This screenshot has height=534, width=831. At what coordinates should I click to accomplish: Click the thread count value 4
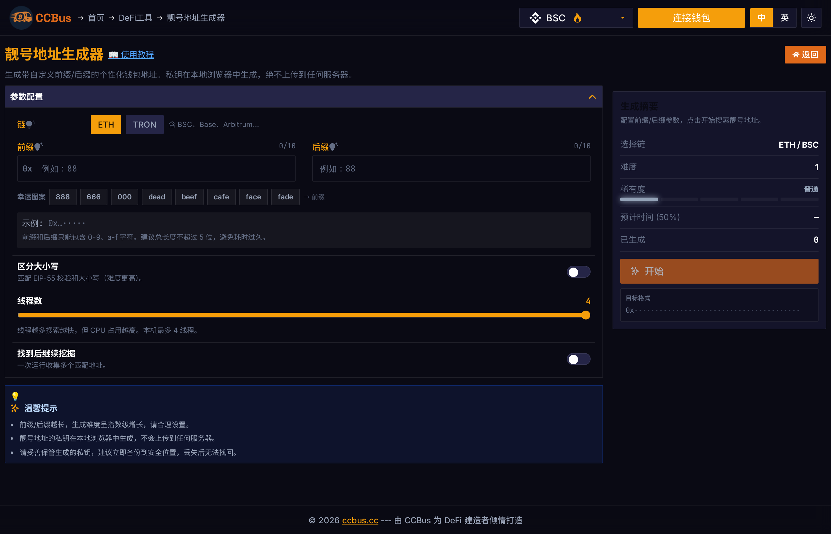pos(588,301)
